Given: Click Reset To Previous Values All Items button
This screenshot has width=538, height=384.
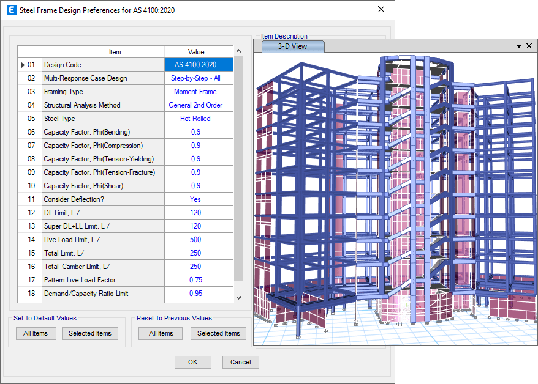Looking at the screenshot, I should (x=161, y=333).
